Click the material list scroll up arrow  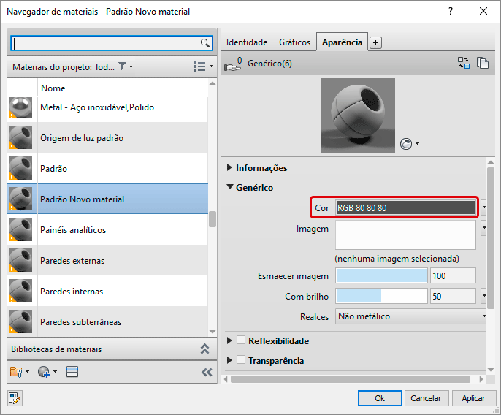pyautogui.click(x=212, y=83)
